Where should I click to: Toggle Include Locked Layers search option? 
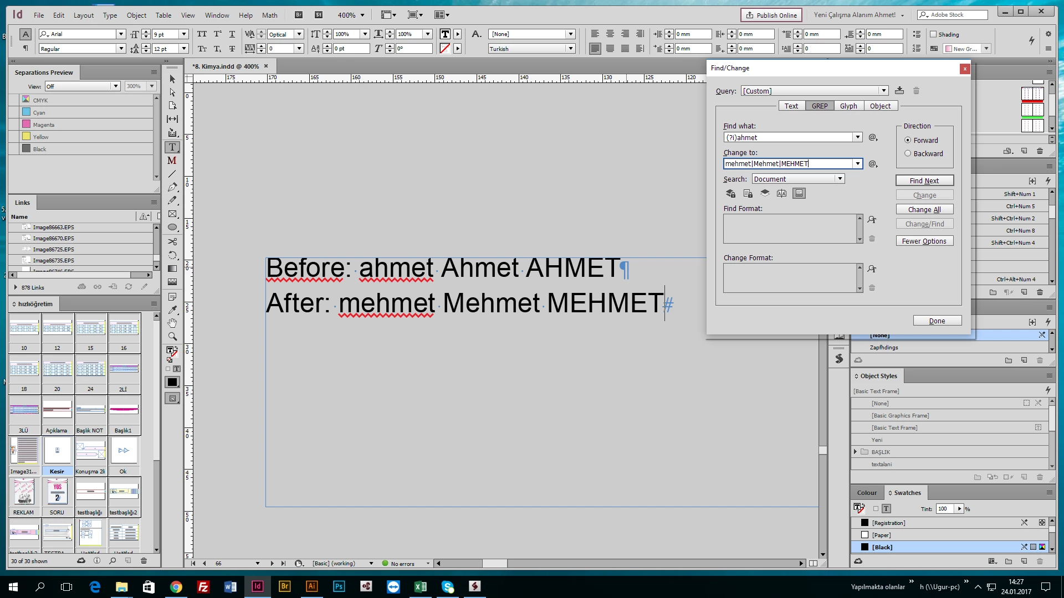click(730, 193)
